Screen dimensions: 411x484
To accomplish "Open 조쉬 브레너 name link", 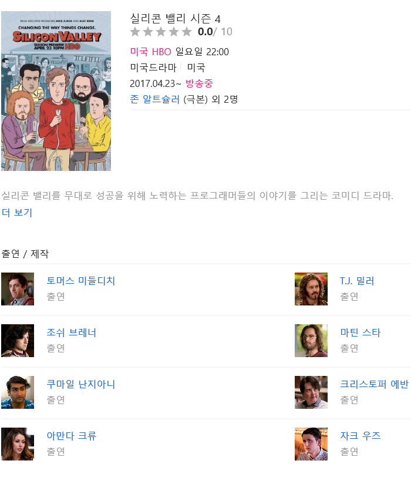I will click(71, 332).
